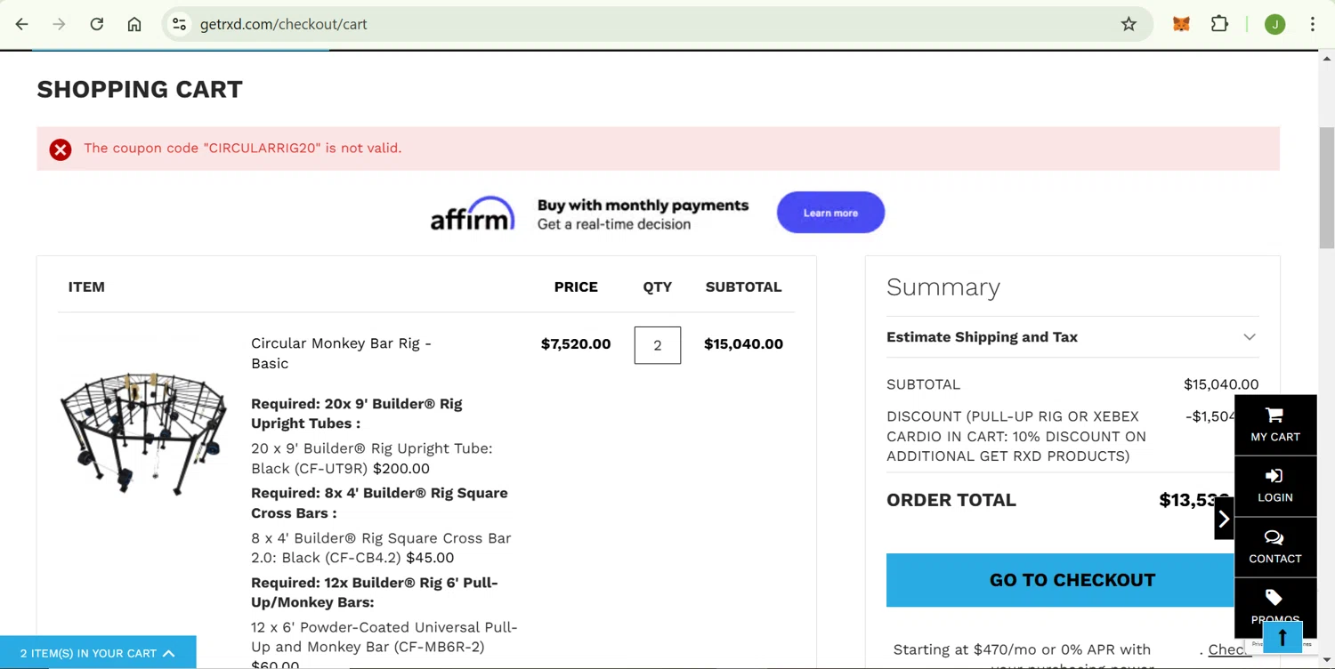Open the Circular Monkey Bar Rig product link
1335x669 pixels.
click(341, 353)
